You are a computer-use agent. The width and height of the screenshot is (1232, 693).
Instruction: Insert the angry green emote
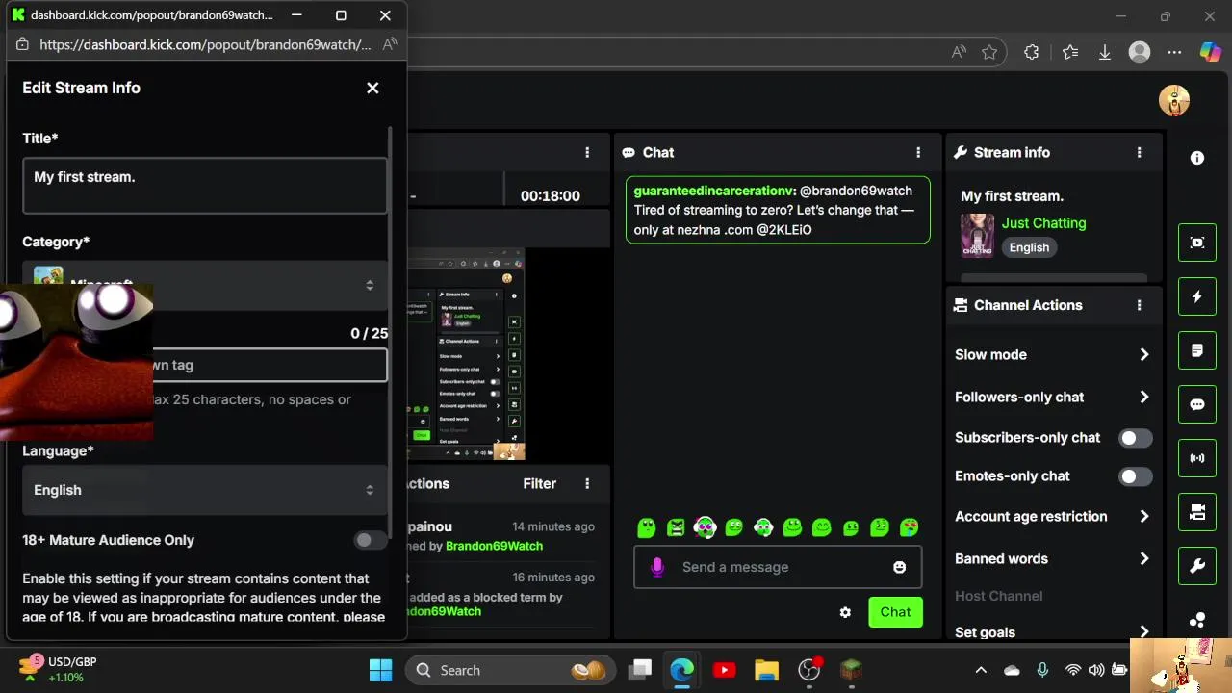coord(676,527)
